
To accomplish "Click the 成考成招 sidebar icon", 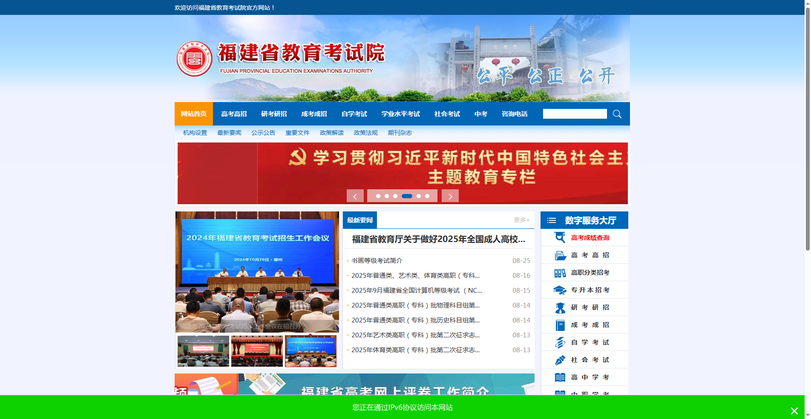I will (560, 325).
